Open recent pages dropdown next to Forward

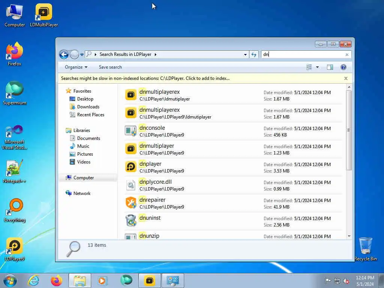pos(82,54)
